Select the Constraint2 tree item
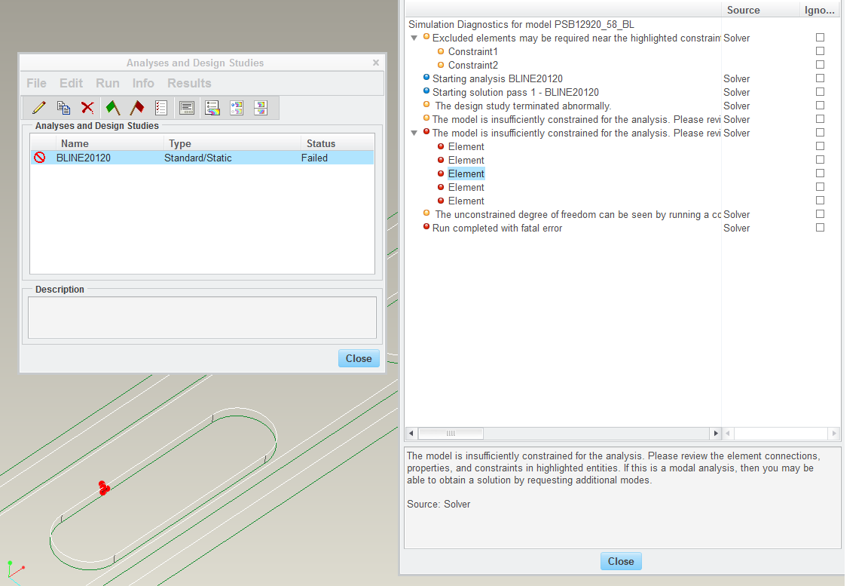 [472, 65]
